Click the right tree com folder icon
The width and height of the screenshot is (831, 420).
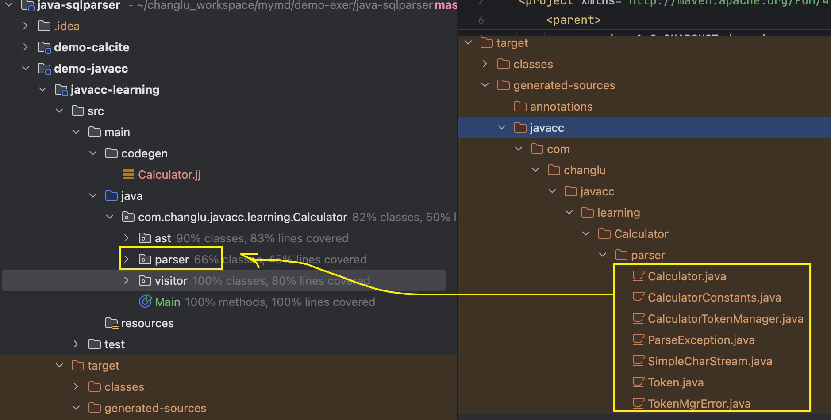537,149
